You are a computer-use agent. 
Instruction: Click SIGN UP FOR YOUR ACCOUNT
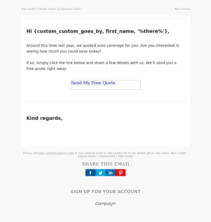pos(105,192)
